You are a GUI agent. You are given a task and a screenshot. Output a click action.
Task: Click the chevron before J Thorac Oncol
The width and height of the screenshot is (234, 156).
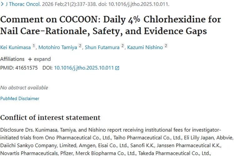(x=2, y=4)
